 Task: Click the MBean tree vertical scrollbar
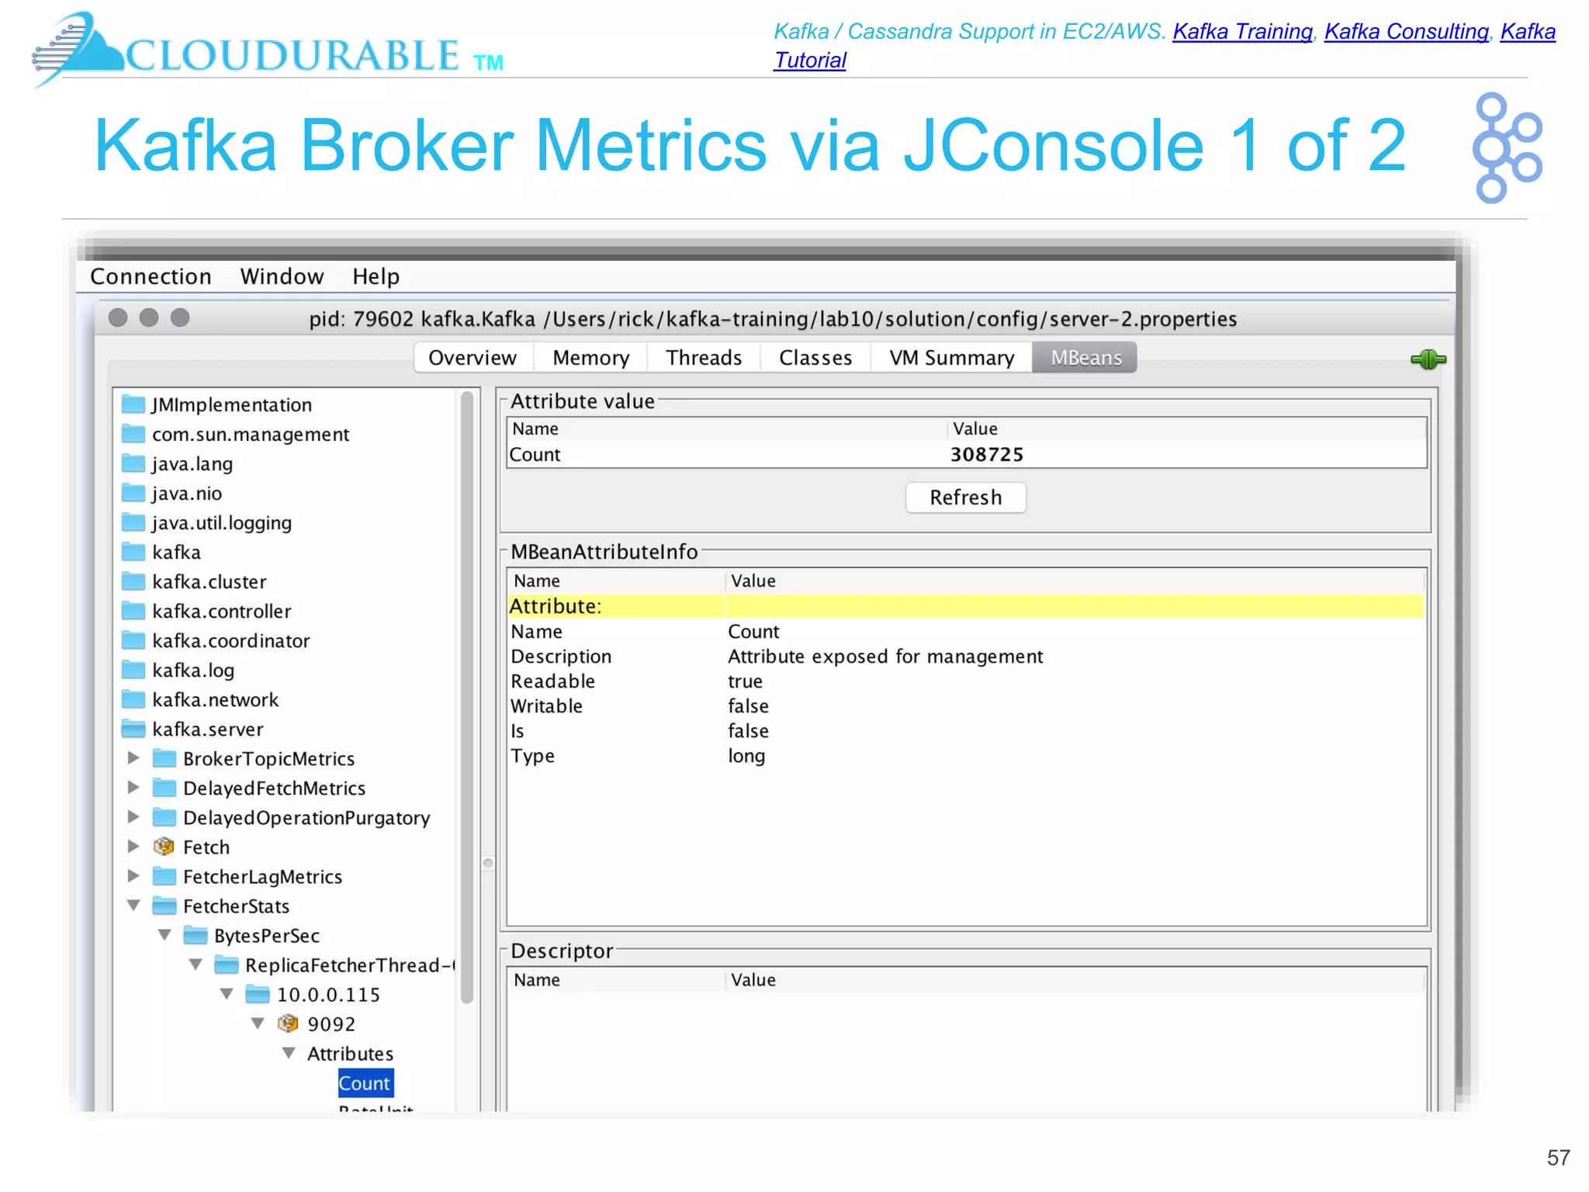[467, 698]
